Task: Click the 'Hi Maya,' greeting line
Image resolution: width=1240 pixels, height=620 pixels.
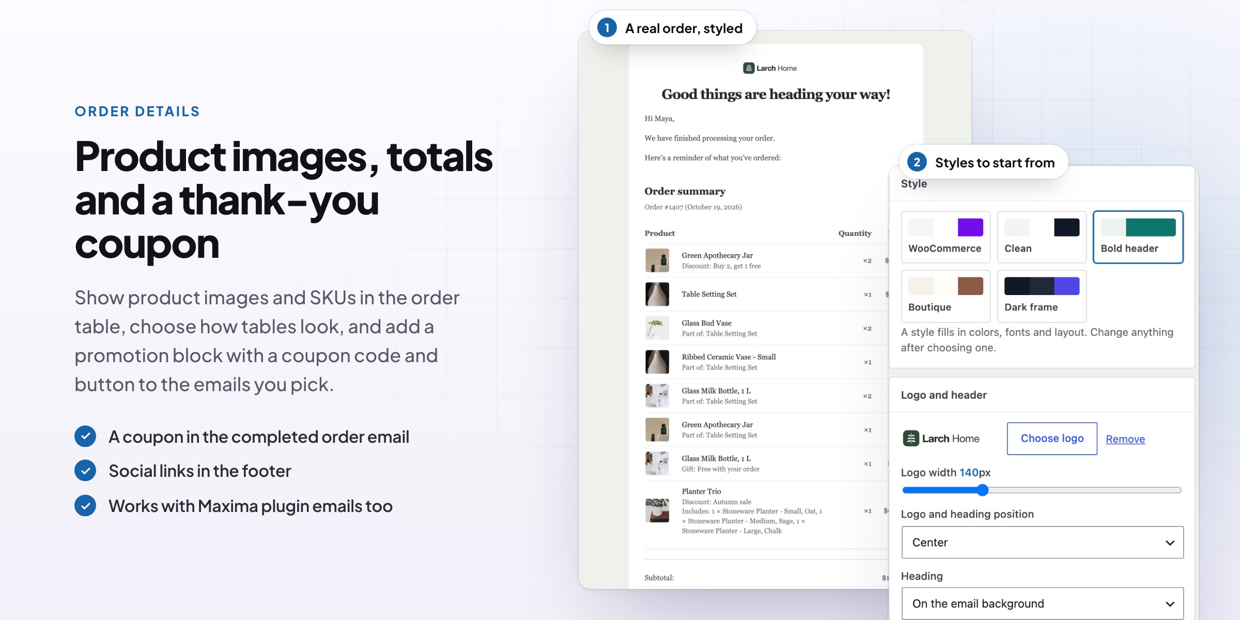Action: click(x=659, y=119)
